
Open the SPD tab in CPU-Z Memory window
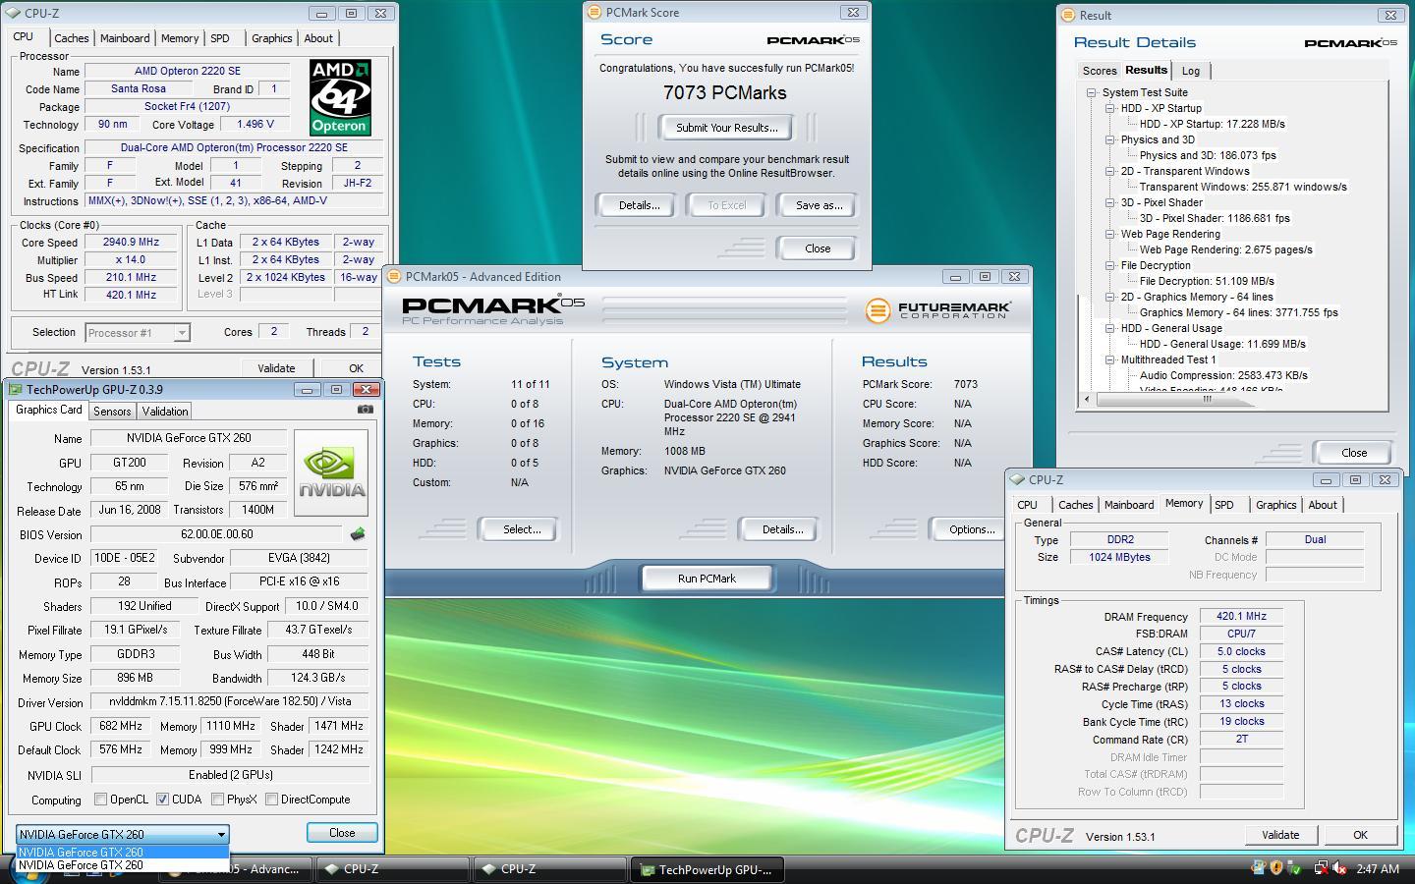[x=1223, y=505]
